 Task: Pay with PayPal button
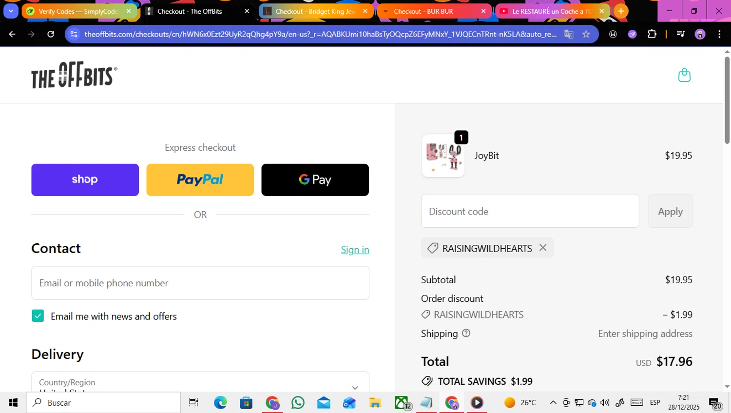click(x=200, y=179)
